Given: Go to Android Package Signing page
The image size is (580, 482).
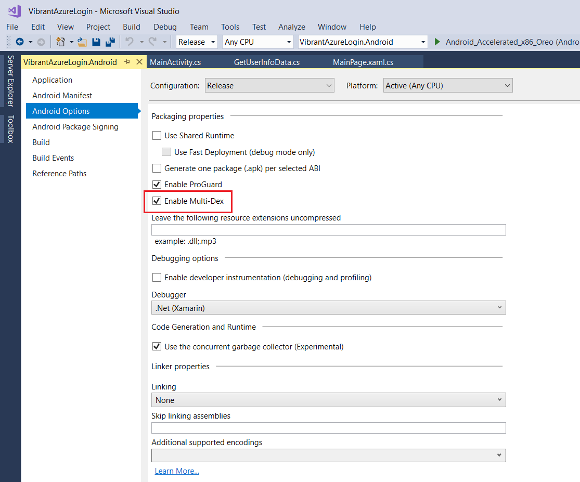Looking at the screenshot, I should coord(75,127).
